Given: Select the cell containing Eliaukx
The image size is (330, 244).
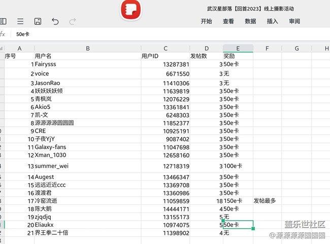Looking at the screenshot, I should pyautogui.click(x=88, y=225).
